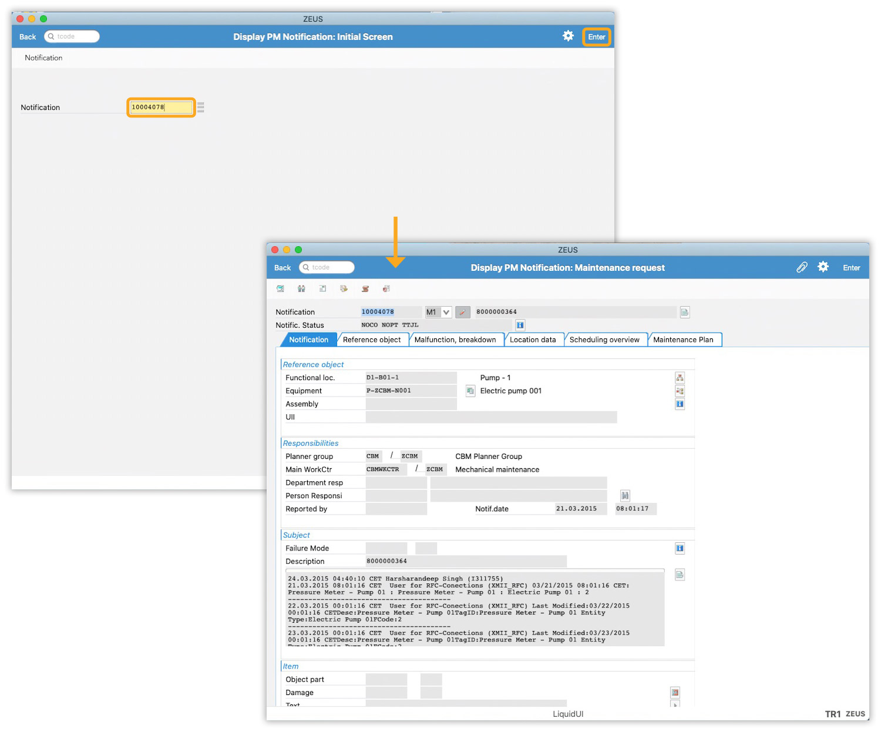Click the hierarchy icon in Equipment row
The image size is (881, 732).
pyautogui.click(x=680, y=391)
